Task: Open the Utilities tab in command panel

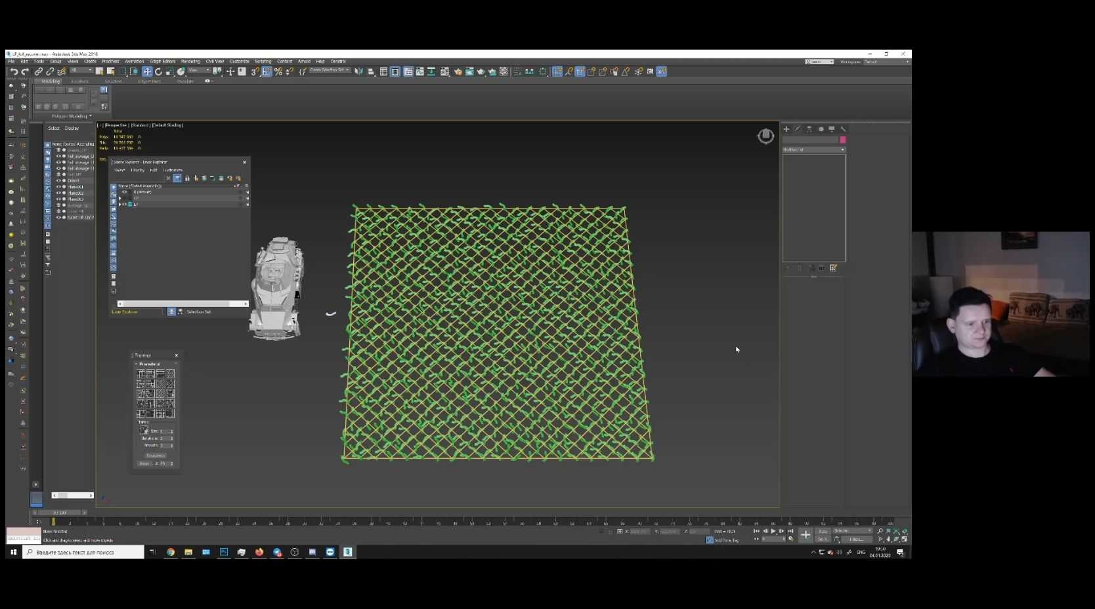Action: [x=844, y=129]
